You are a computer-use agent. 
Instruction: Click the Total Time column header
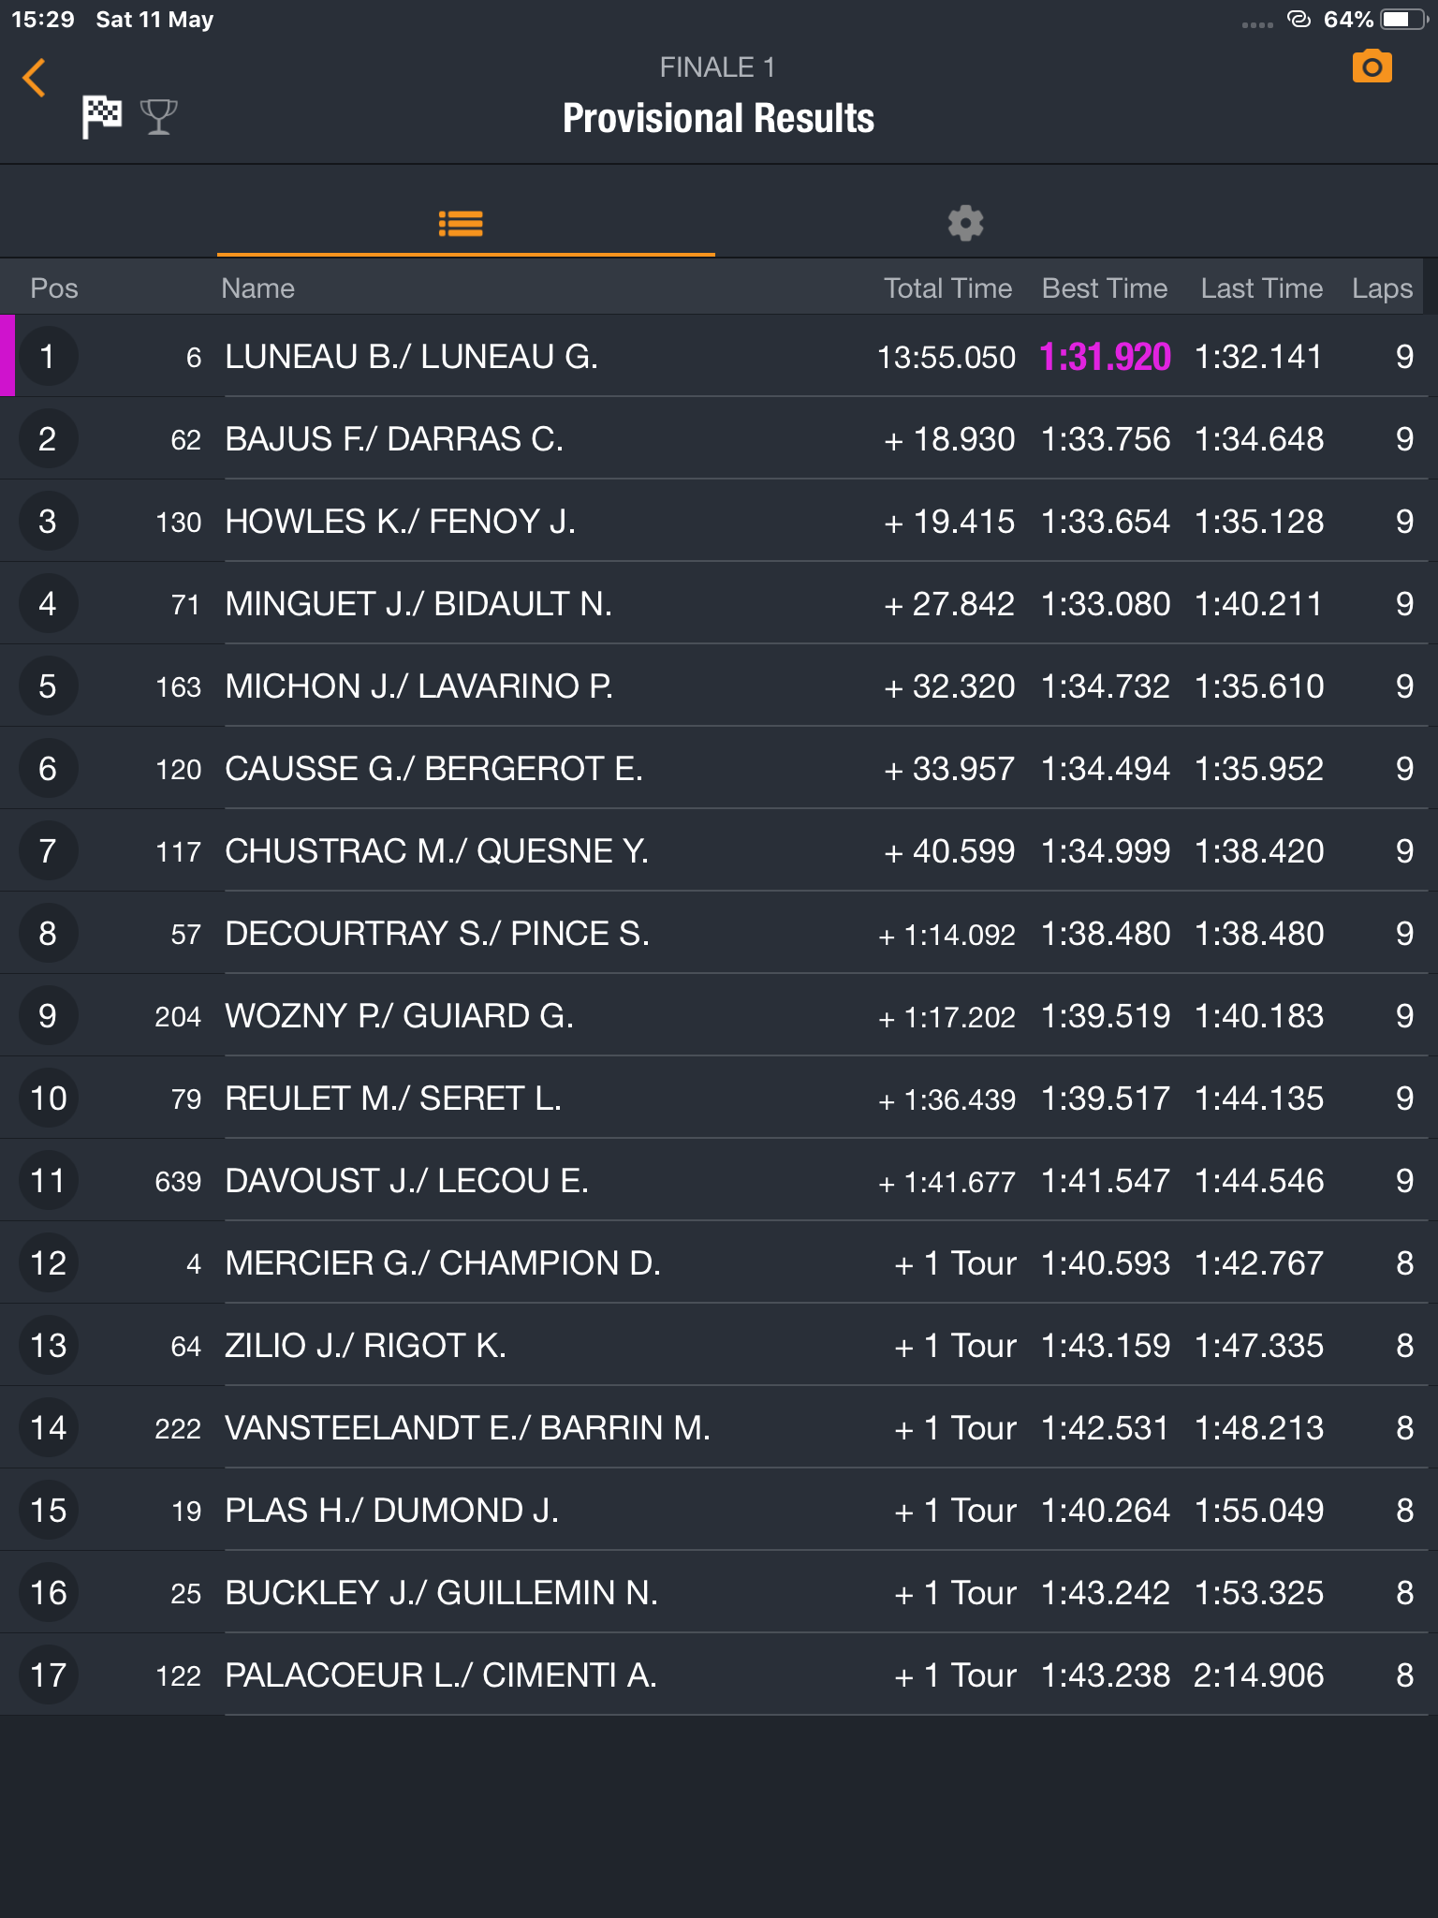coord(947,288)
